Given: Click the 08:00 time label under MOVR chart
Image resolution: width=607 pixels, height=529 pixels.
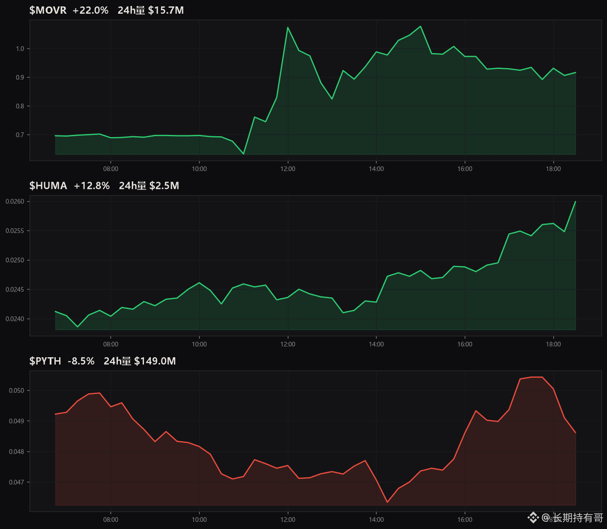Looking at the screenshot, I should [x=111, y=169].
